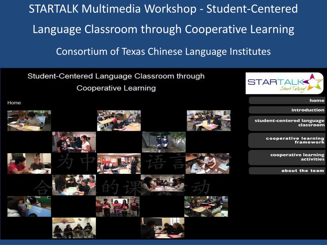327x245 pixels.
Task: Open cooperative learning activities page
Action: (x=287, y=157)
